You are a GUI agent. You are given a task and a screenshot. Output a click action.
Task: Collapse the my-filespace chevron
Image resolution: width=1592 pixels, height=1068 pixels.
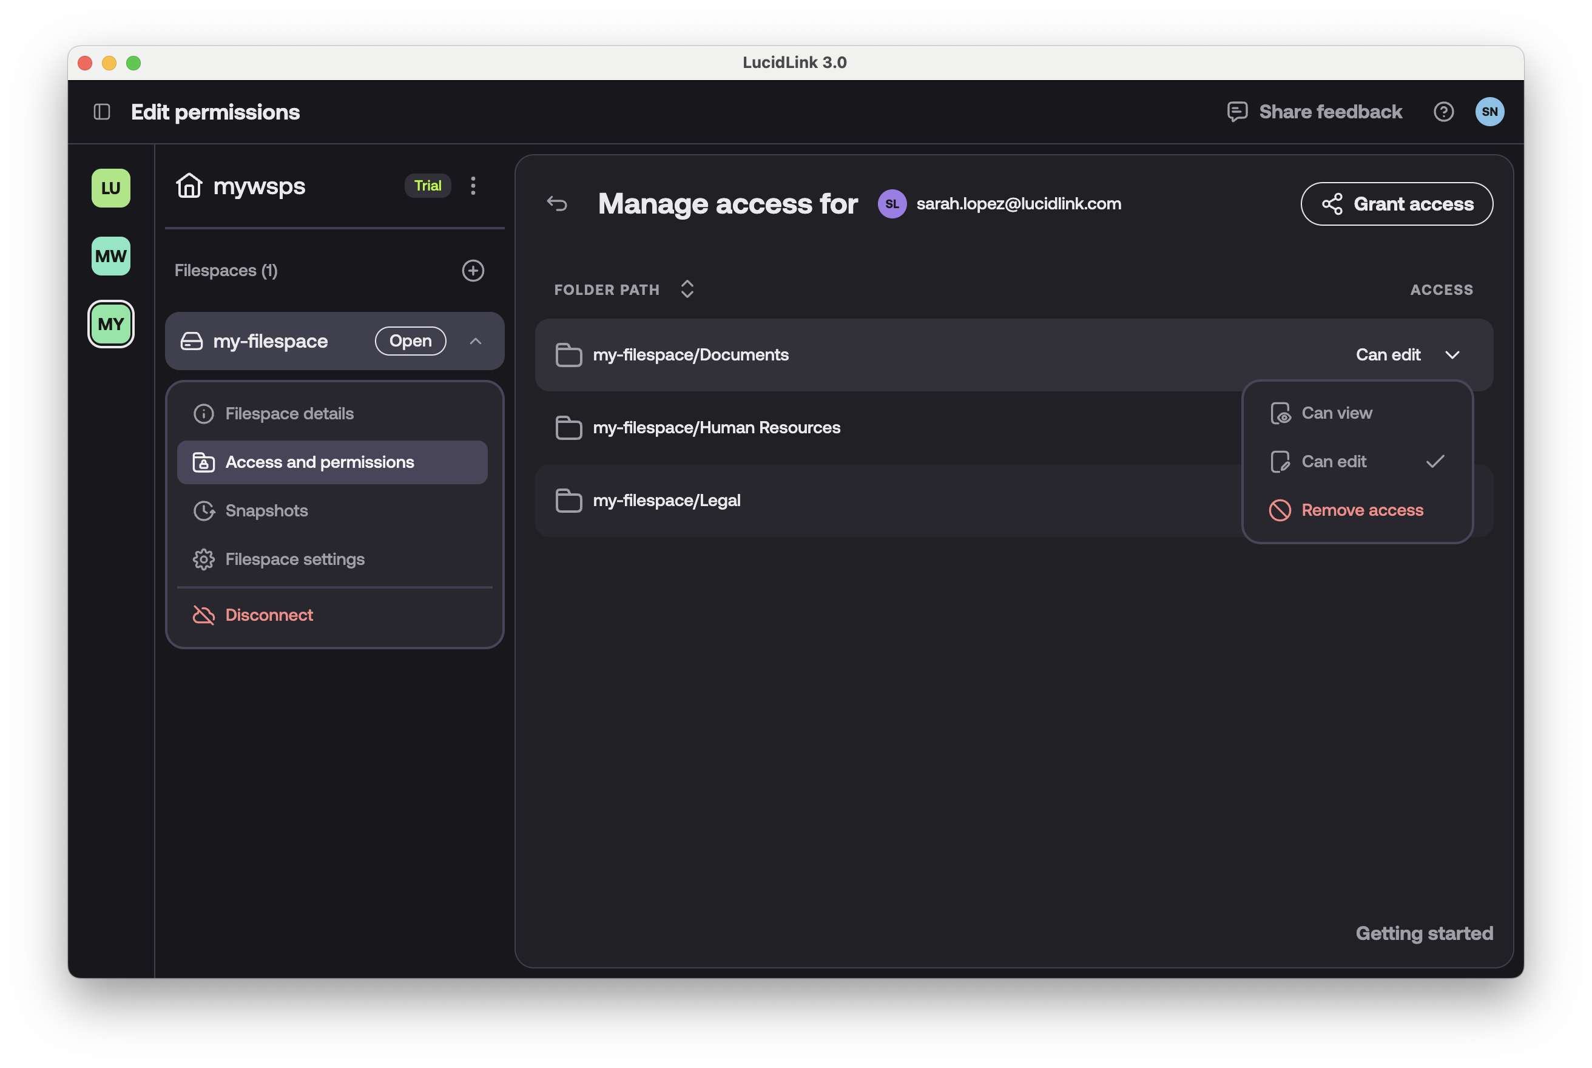point(475,341)
